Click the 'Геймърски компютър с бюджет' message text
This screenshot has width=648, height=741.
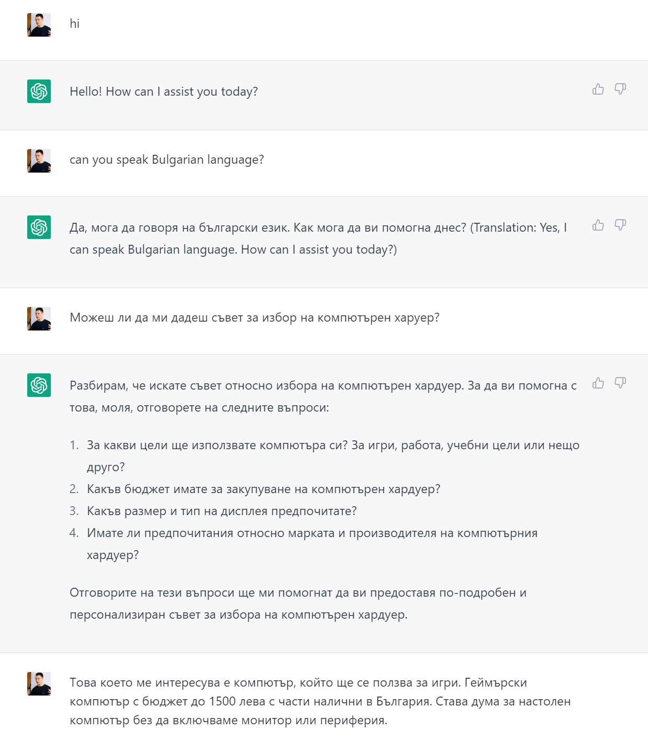(x=320, y=701)
